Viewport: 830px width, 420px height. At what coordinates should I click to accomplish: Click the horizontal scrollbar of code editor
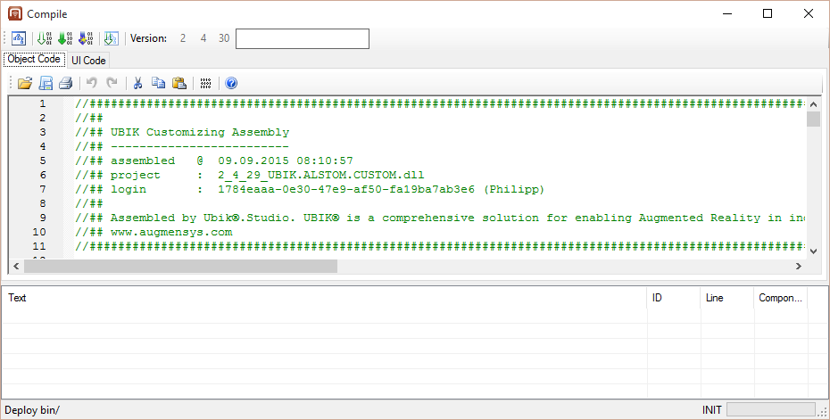coord(178,266)
